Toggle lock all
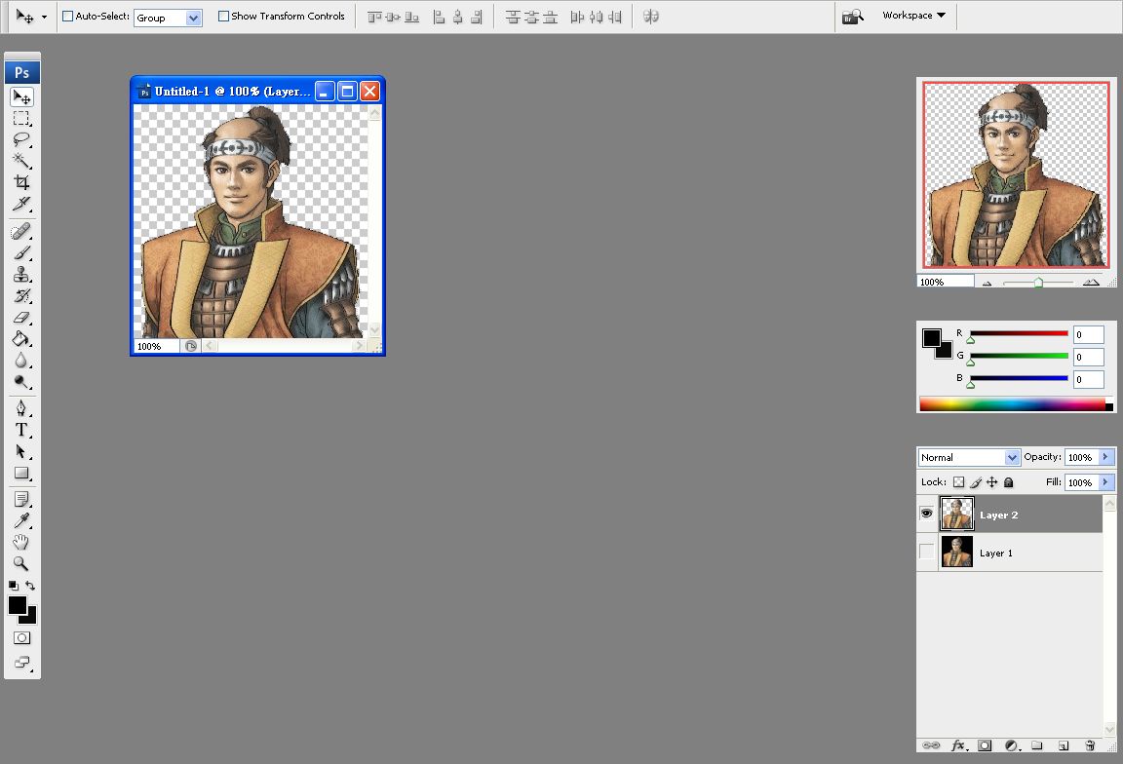1123x764 pixels. [1008, 482]
